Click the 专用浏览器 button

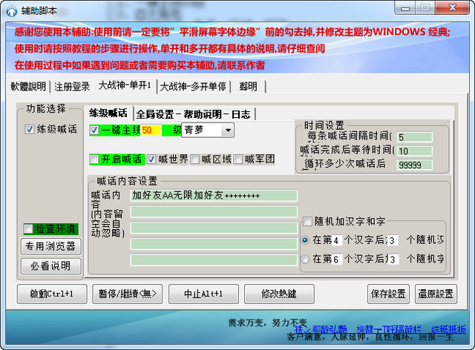(51, 246)
